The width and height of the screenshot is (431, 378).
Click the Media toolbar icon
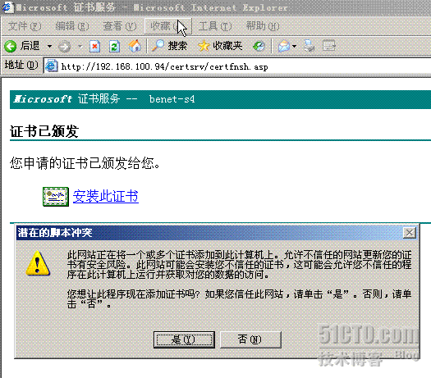259,46
